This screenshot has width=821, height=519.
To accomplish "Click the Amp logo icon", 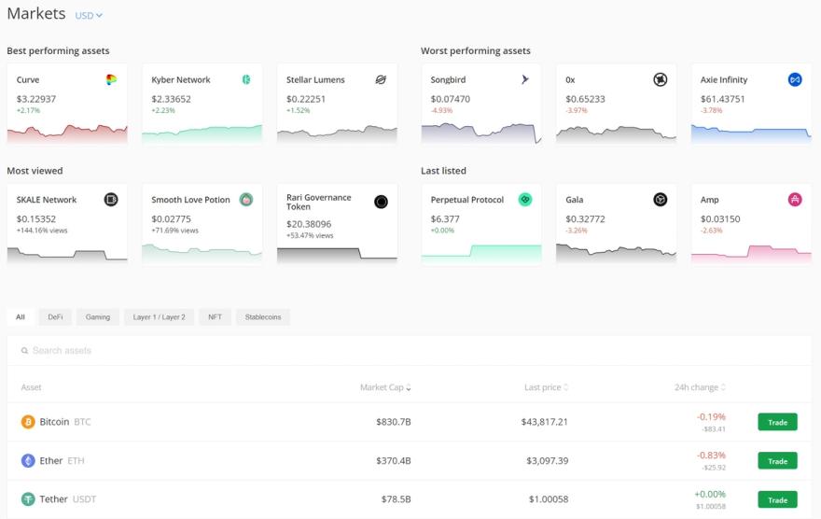I will click(x=795, y=200).
